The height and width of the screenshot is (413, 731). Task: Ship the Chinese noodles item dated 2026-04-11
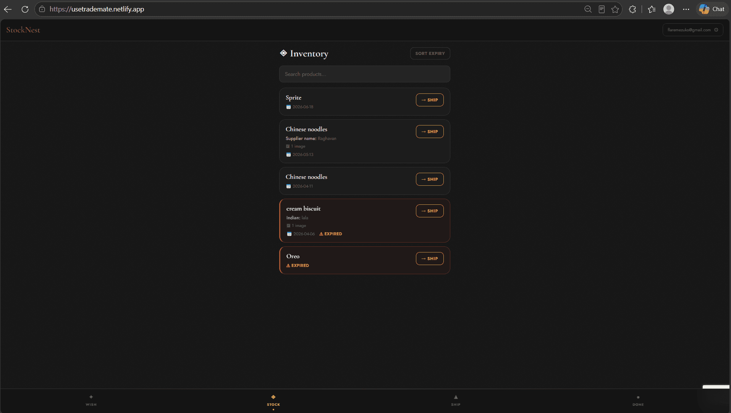[x=430, y=179]
